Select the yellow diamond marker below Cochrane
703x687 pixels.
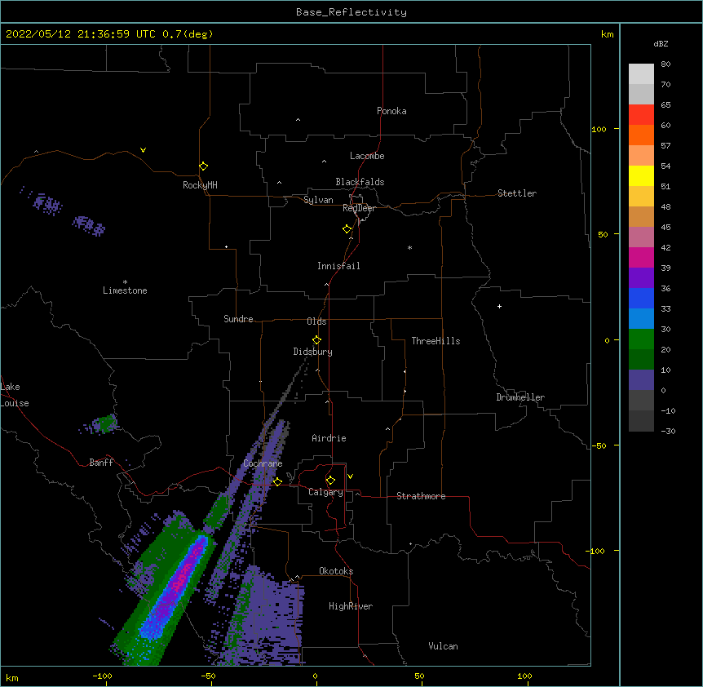(x=277, y=481)
